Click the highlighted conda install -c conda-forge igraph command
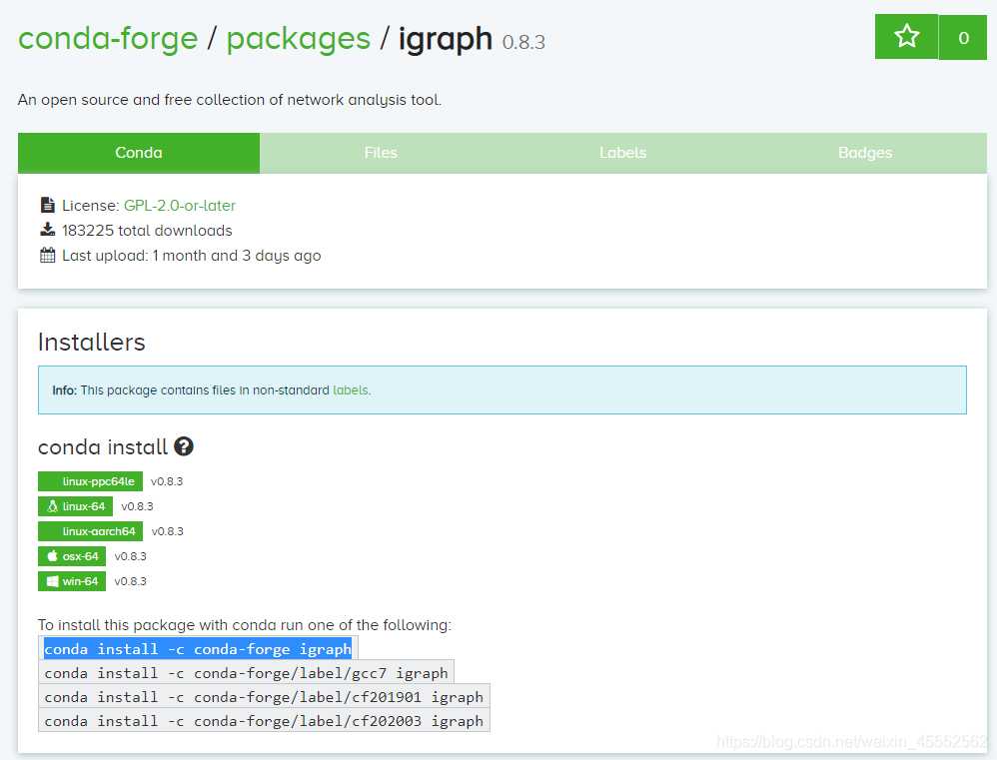The height and width of the screenshot is (760, 997). [198, 648]
